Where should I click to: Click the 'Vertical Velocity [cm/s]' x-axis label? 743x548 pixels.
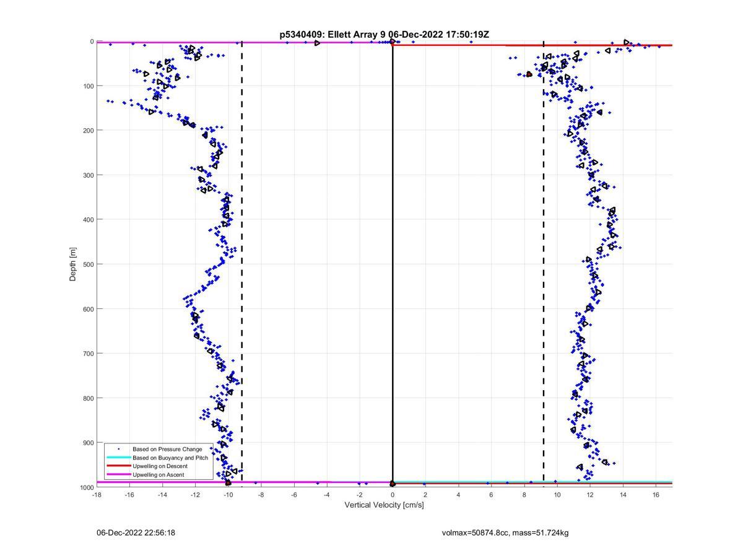384,505
